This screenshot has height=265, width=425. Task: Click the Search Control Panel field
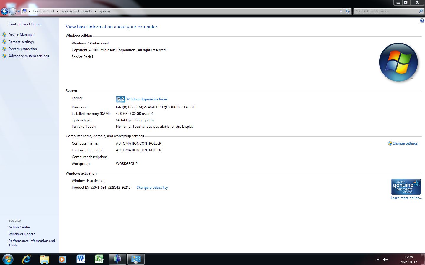[x=386, y=11]
